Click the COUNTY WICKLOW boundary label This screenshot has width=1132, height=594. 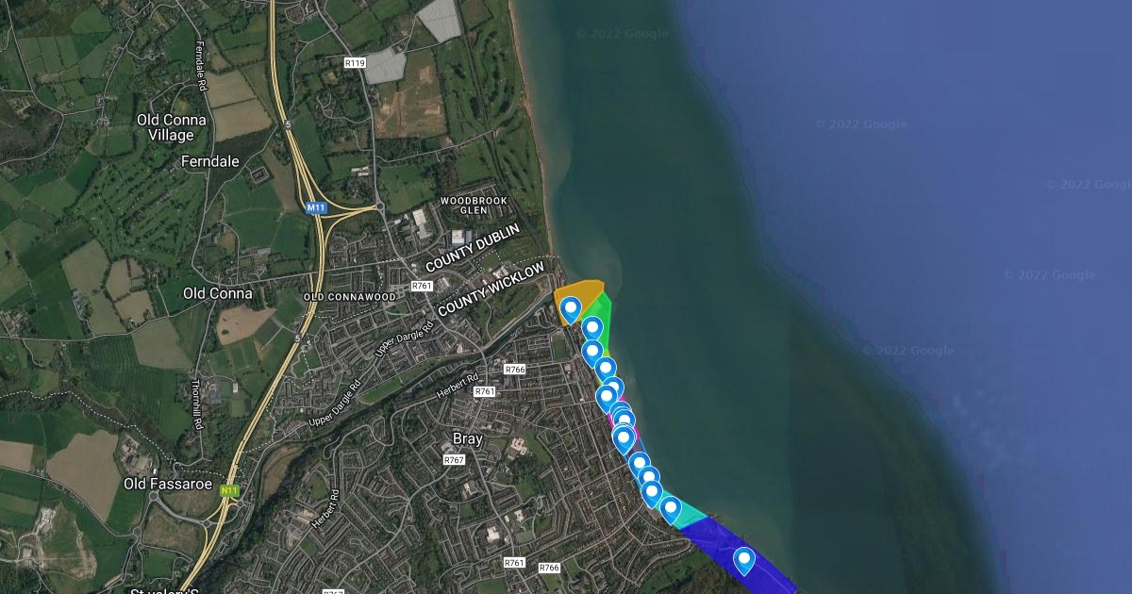pos(491,289)
